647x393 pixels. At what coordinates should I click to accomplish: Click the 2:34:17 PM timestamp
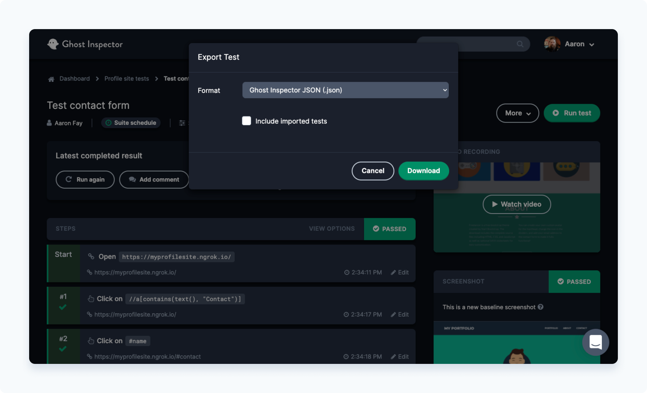[363, 314]
